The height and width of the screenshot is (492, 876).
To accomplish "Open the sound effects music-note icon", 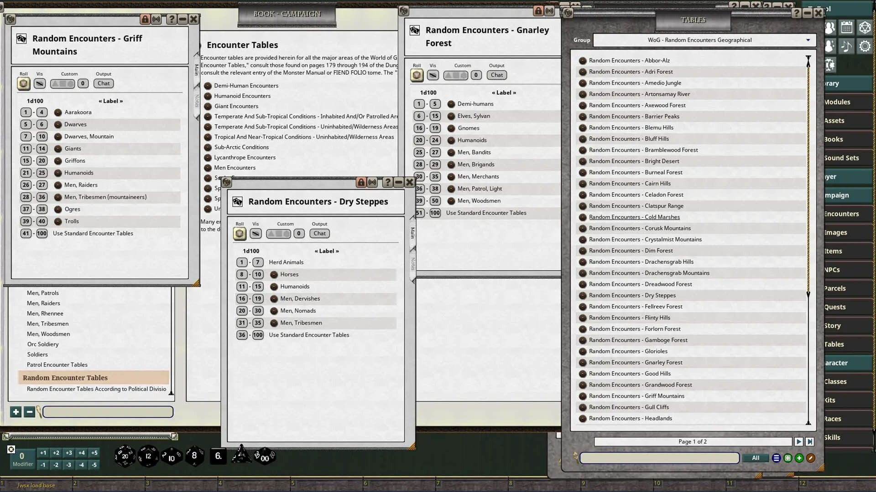I will (x=847, y=46).
